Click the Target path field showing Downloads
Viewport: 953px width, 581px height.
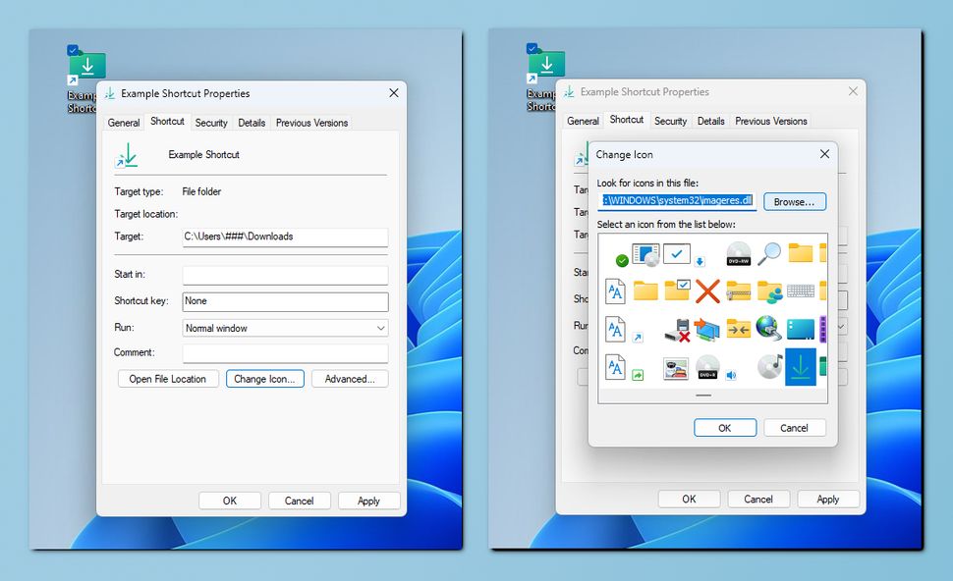click(x=285, y=237)
